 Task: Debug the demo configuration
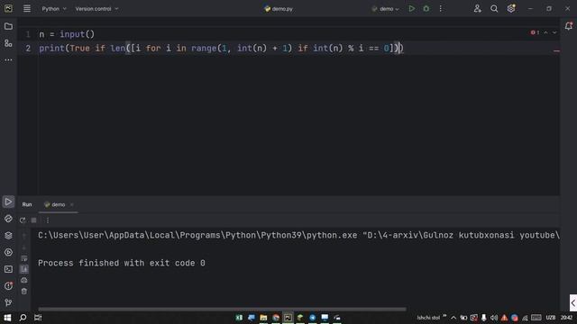[426, 8]
